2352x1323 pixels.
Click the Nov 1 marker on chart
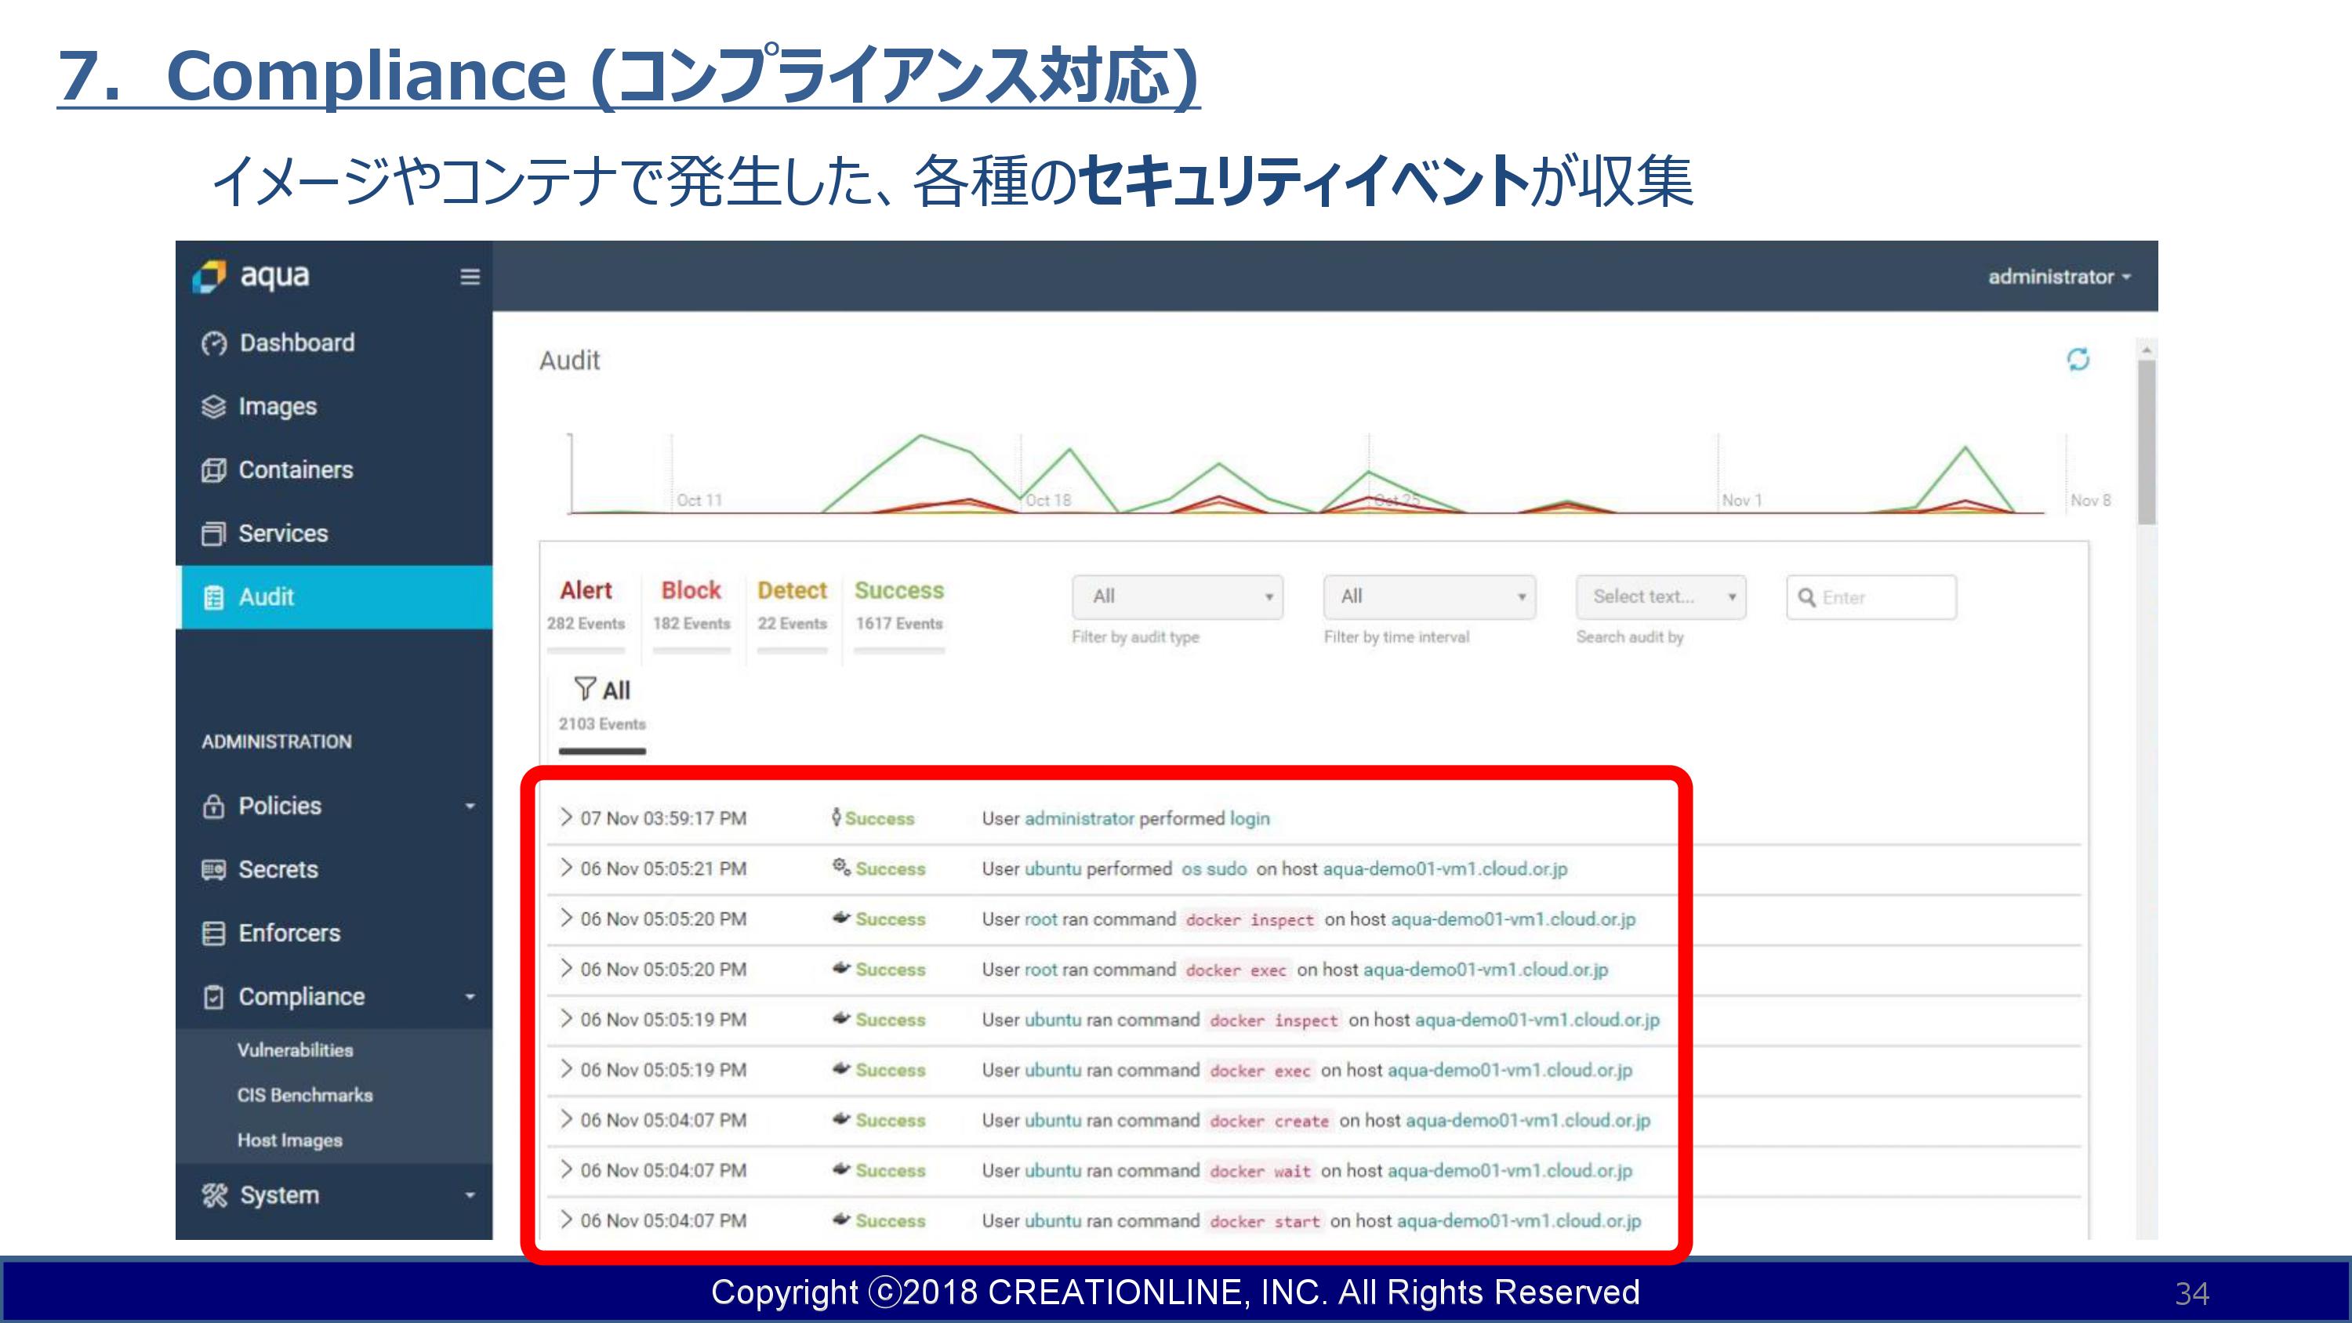[1741, 500]
